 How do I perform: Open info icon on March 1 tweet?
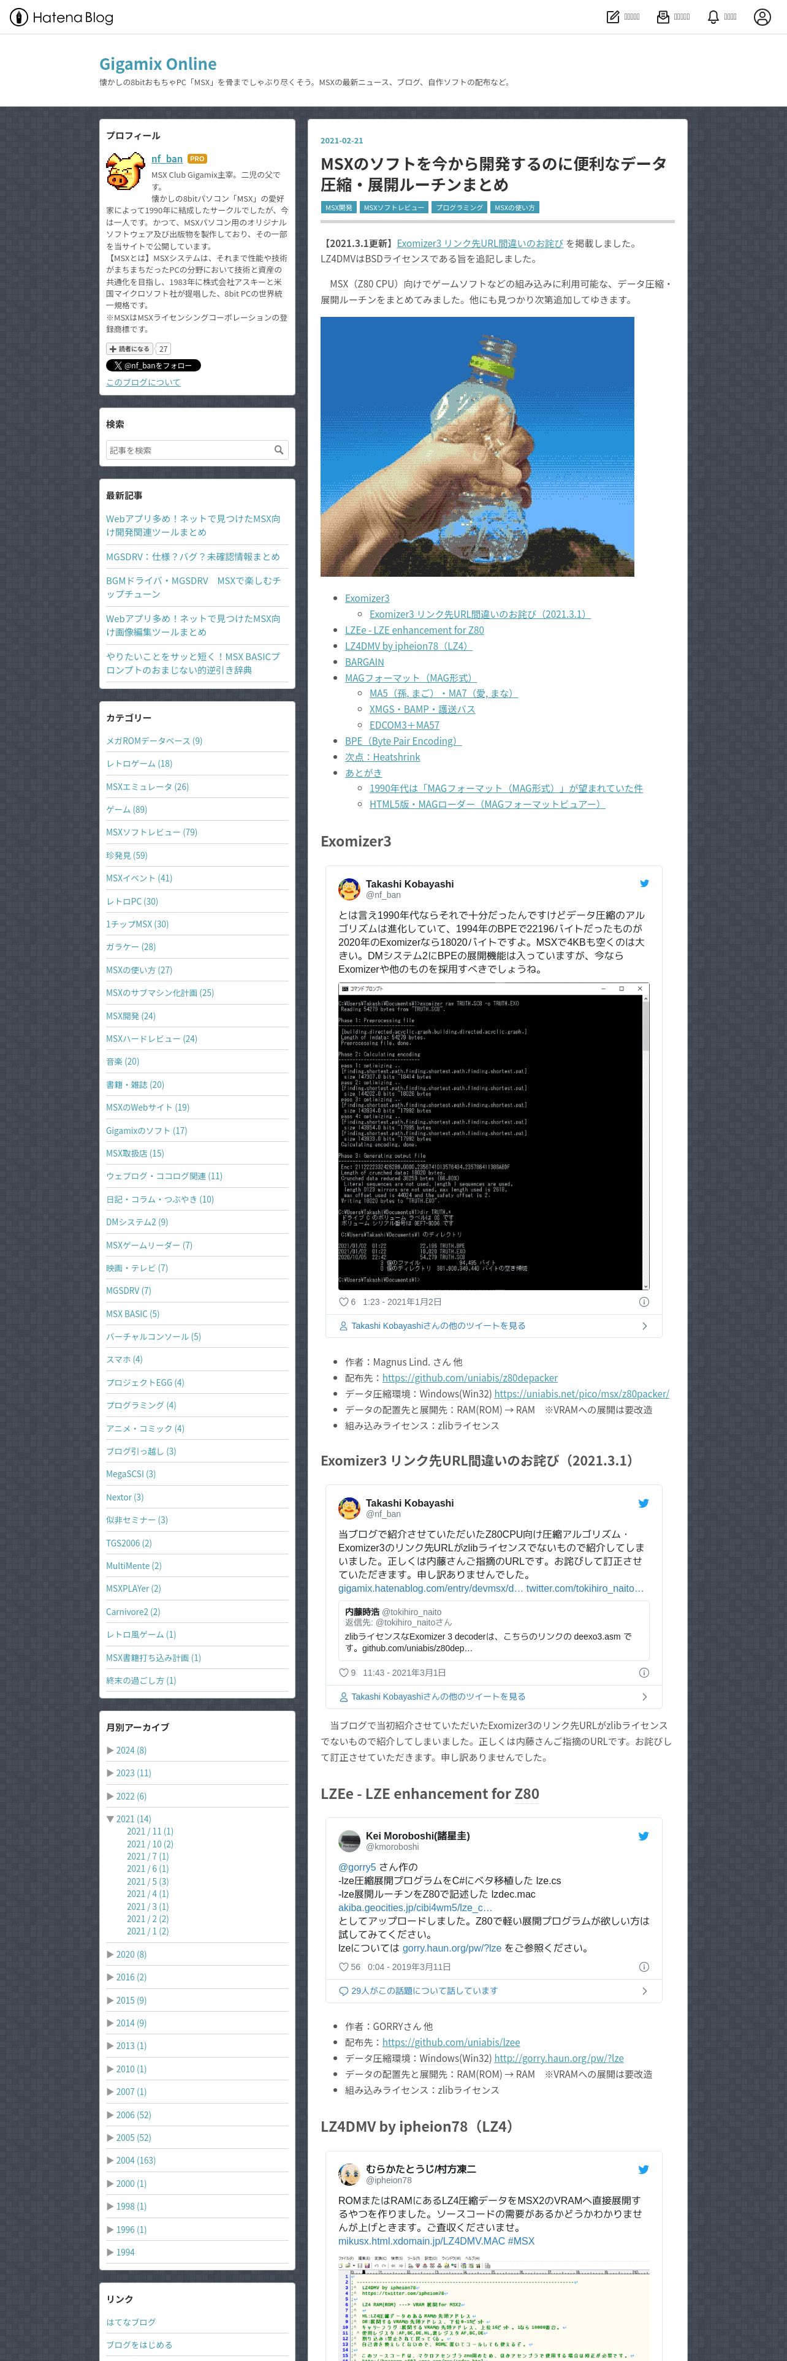[x=644, y=1673]
